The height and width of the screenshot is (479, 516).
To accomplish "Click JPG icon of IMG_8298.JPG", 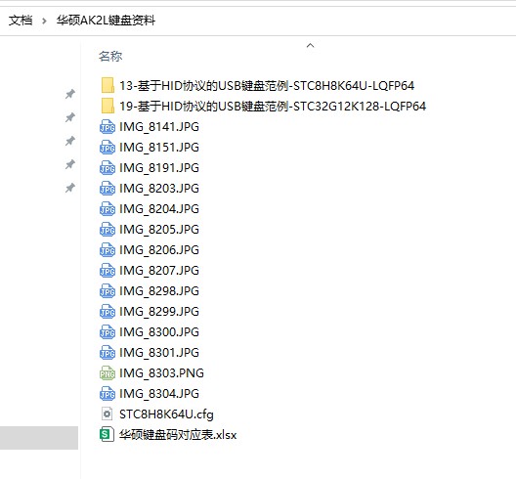I will click(x=107, y=290).
